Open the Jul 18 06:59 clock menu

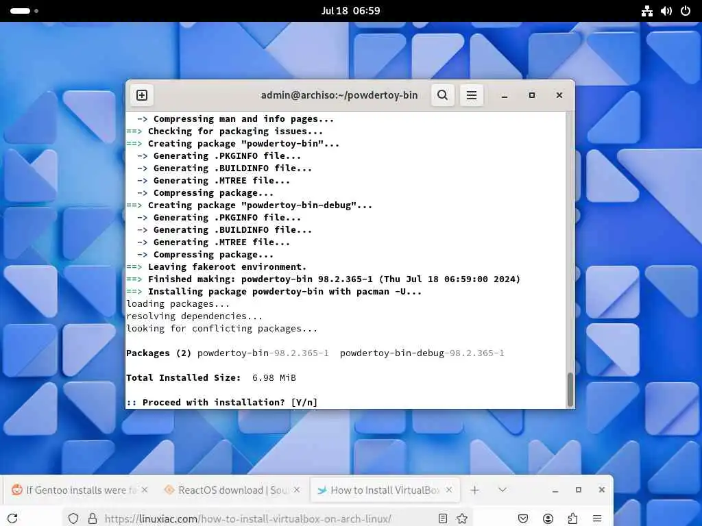click(x=350, y=11)
